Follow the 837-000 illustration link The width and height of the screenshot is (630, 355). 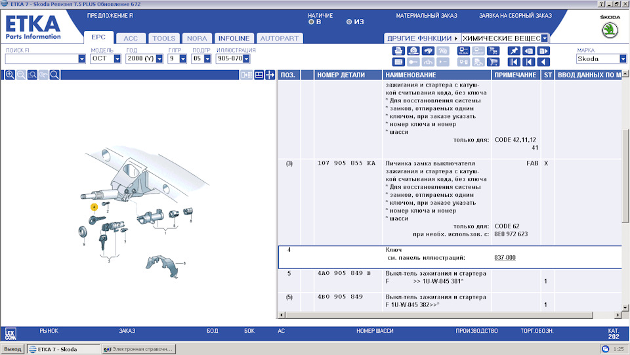click(505, 258)
